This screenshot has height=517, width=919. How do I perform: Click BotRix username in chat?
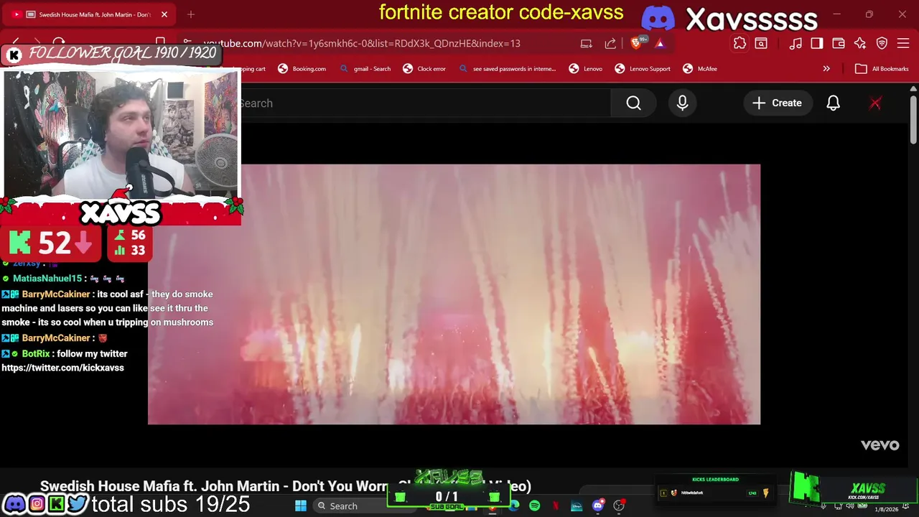click(36, 354)
